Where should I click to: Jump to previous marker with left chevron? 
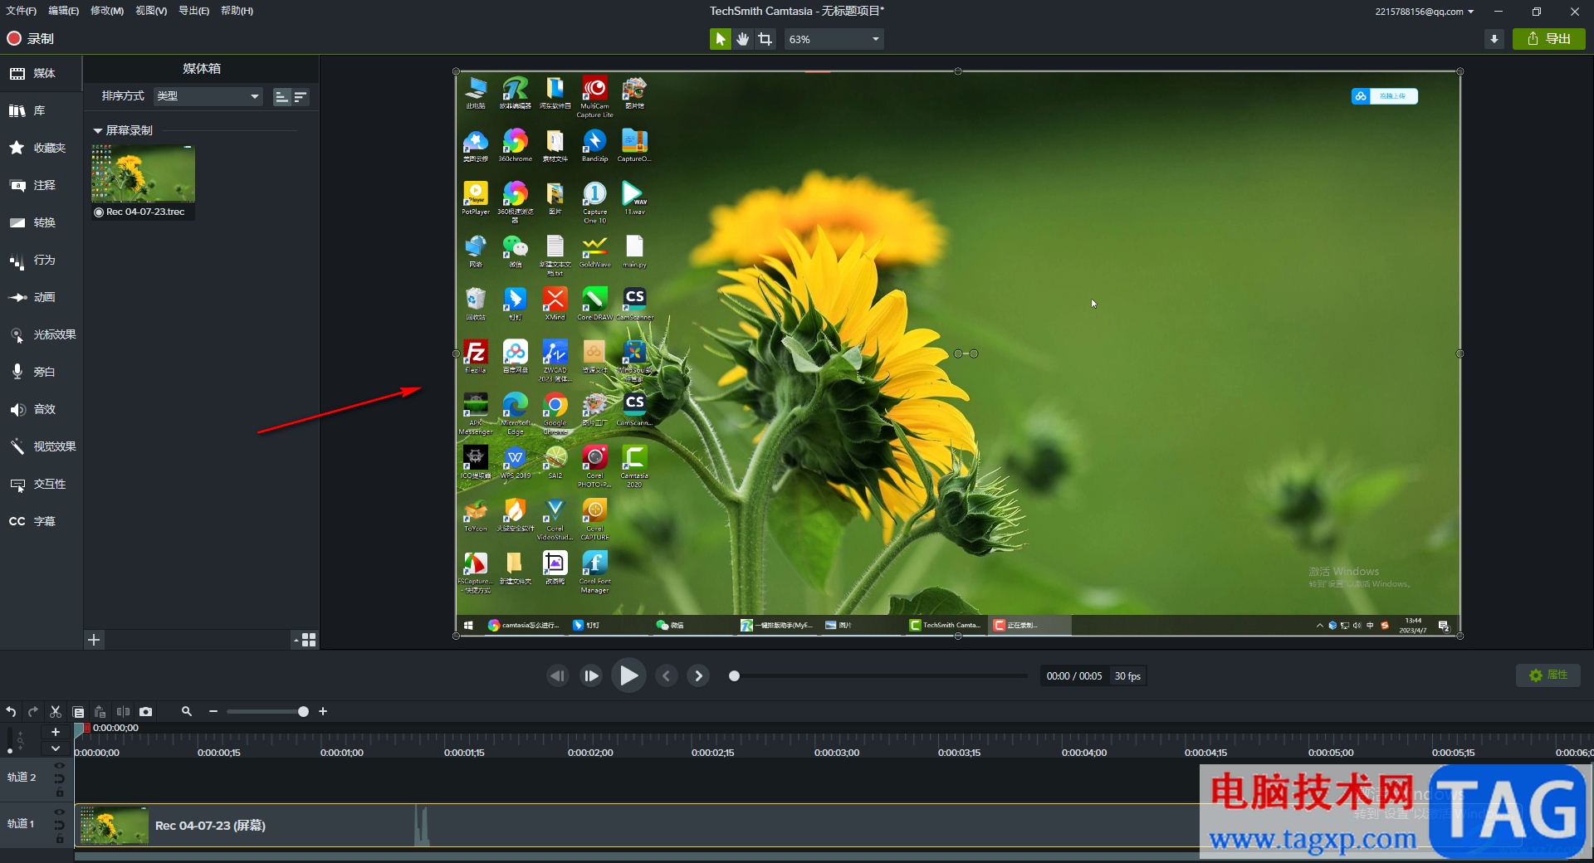pyautogui.click(x=666, y=675)
